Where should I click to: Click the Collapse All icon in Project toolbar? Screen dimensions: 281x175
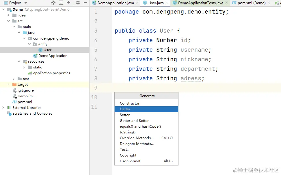(x=68, y=3)
